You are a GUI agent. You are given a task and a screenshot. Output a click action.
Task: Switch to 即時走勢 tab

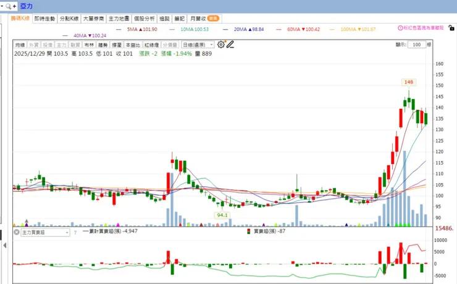pyautogui.click(x=44, y=19)
